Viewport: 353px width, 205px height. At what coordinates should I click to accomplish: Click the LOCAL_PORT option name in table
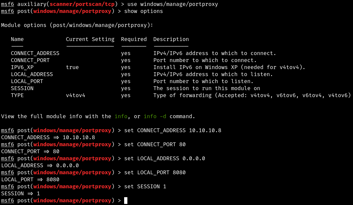(27, 81)
